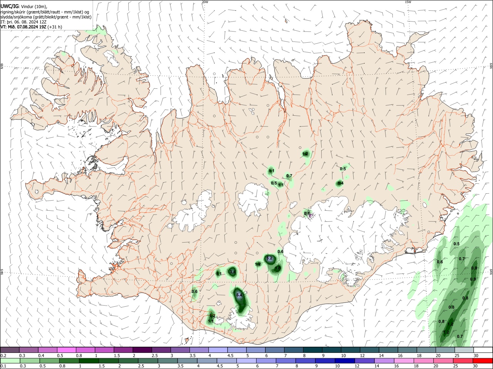Pick the lavender swatch labeled 14 in lower legend
This screenshot has height=369, width=493.
[x=384, y=361]
